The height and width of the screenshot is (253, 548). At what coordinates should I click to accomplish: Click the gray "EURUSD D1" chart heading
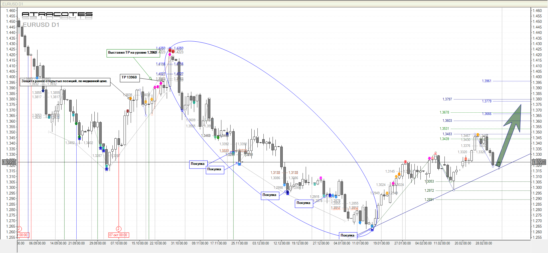coord(41,25)
